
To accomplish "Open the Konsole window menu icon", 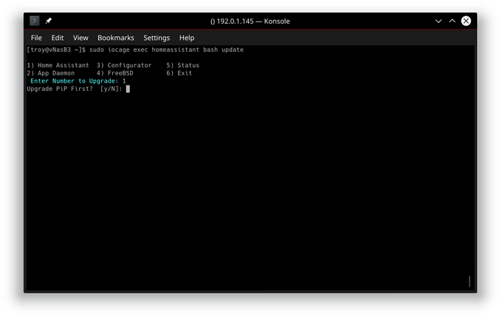I will pos(34,21).
